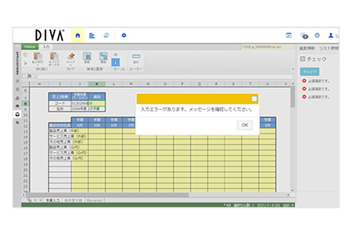Expand the Clear tool dropdown arrow
352x235 pixels.
70,65
